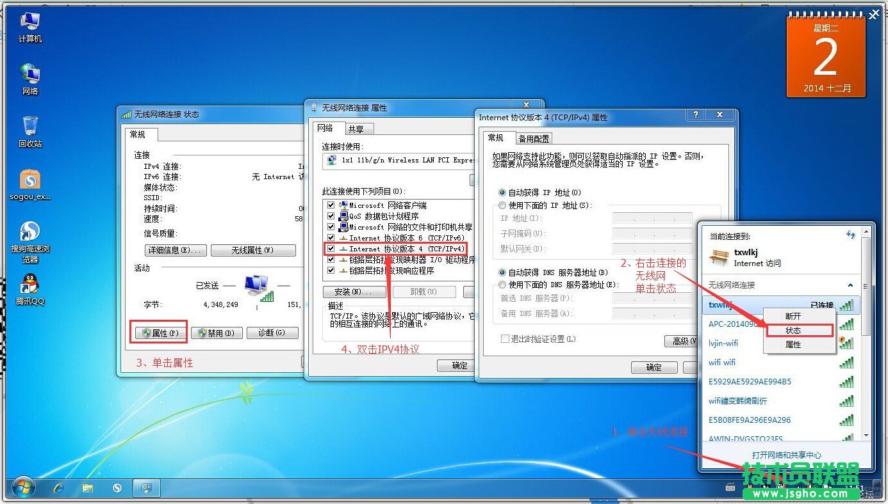Select the signal bars icon beside lvjin-wifi
This screenshot has width=888, height=504.
point(848,343)
